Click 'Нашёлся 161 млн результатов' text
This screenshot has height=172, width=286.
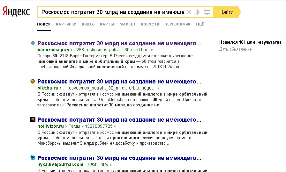coord(251,42)
